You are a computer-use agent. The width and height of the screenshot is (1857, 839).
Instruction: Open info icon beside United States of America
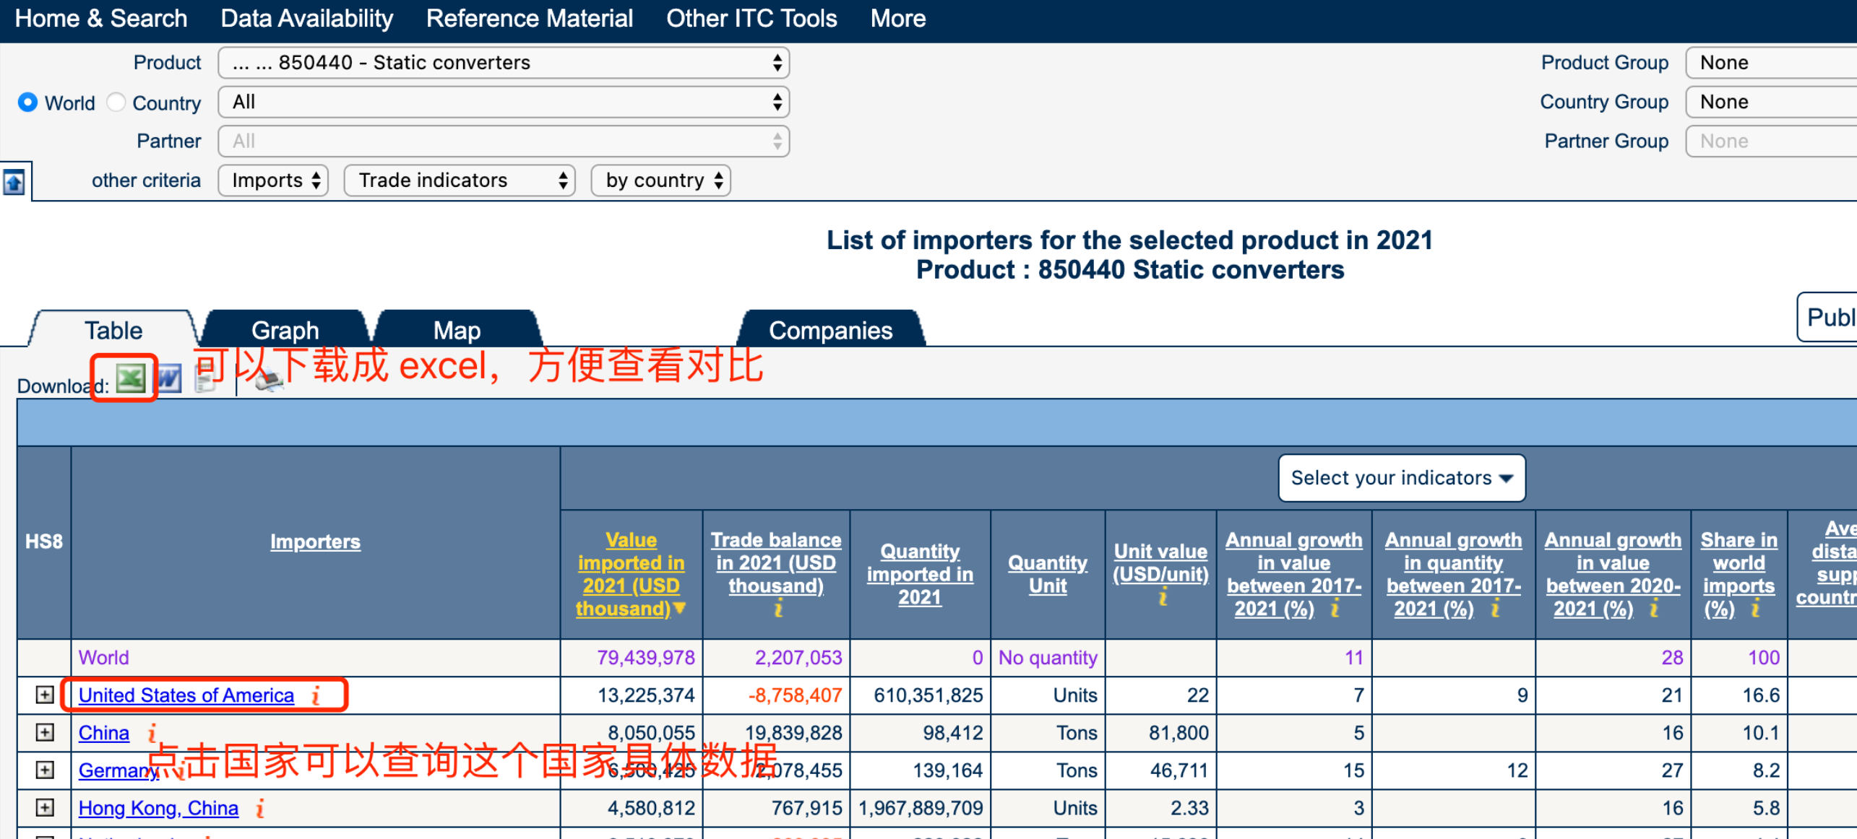316,695
